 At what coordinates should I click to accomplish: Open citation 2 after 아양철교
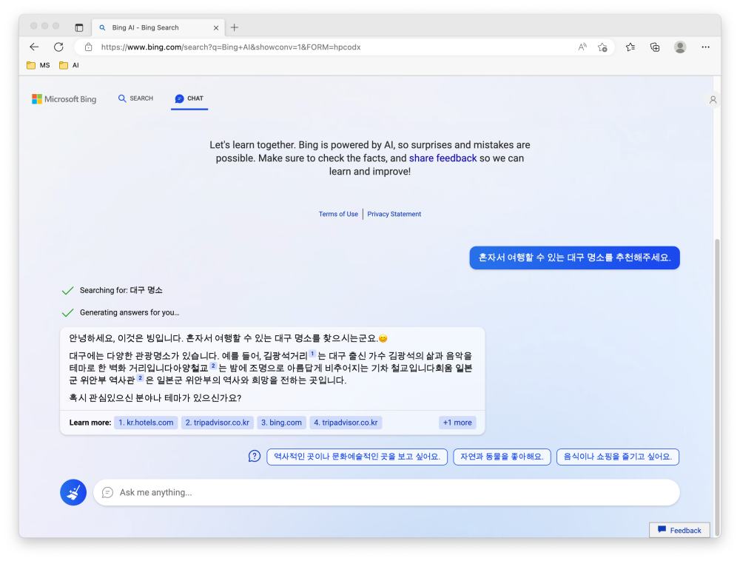tap(213, 366)
